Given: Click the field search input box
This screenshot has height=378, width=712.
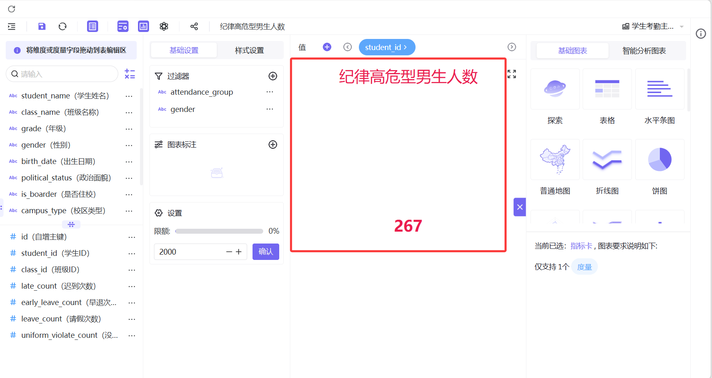Looking at the screenshot, I should point(62,74).
